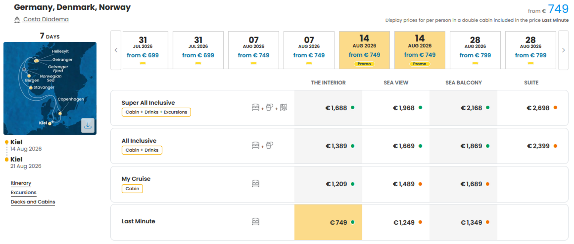The height and width of the screenshot is (244, 574).
Task: Open the Costa Diadema ship link
Action: coord(46,20)
